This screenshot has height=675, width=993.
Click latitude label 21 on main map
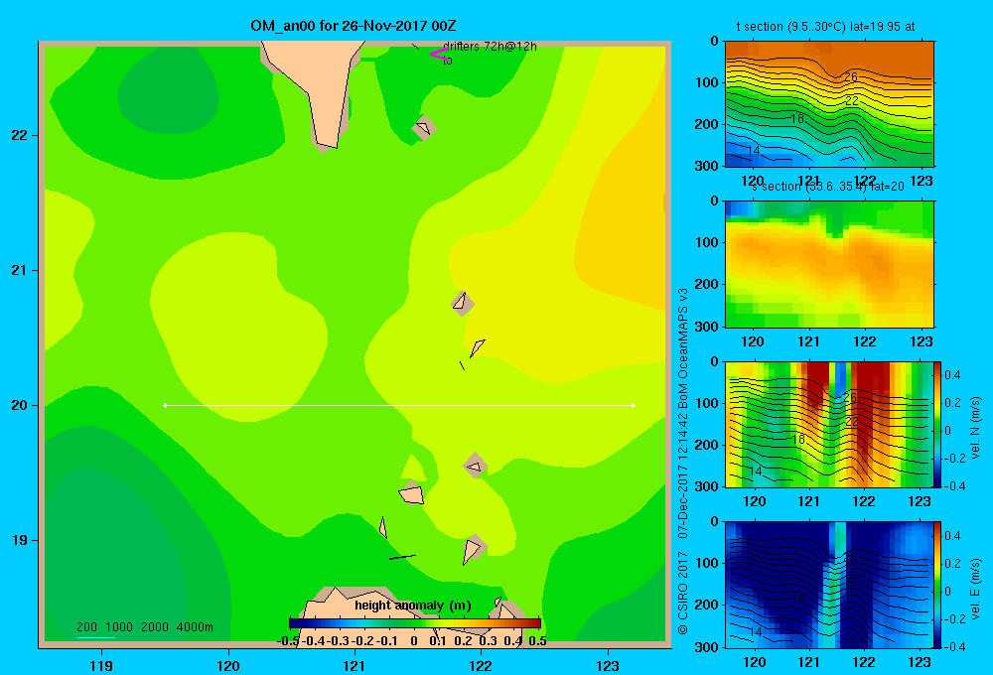20,270
